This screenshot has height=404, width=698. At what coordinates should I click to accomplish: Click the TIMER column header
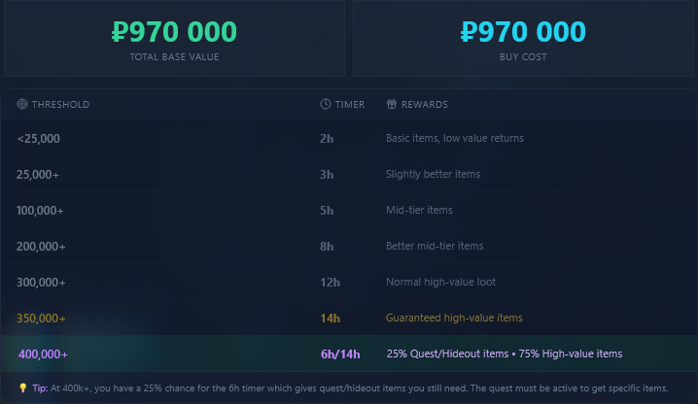[350, 105]
